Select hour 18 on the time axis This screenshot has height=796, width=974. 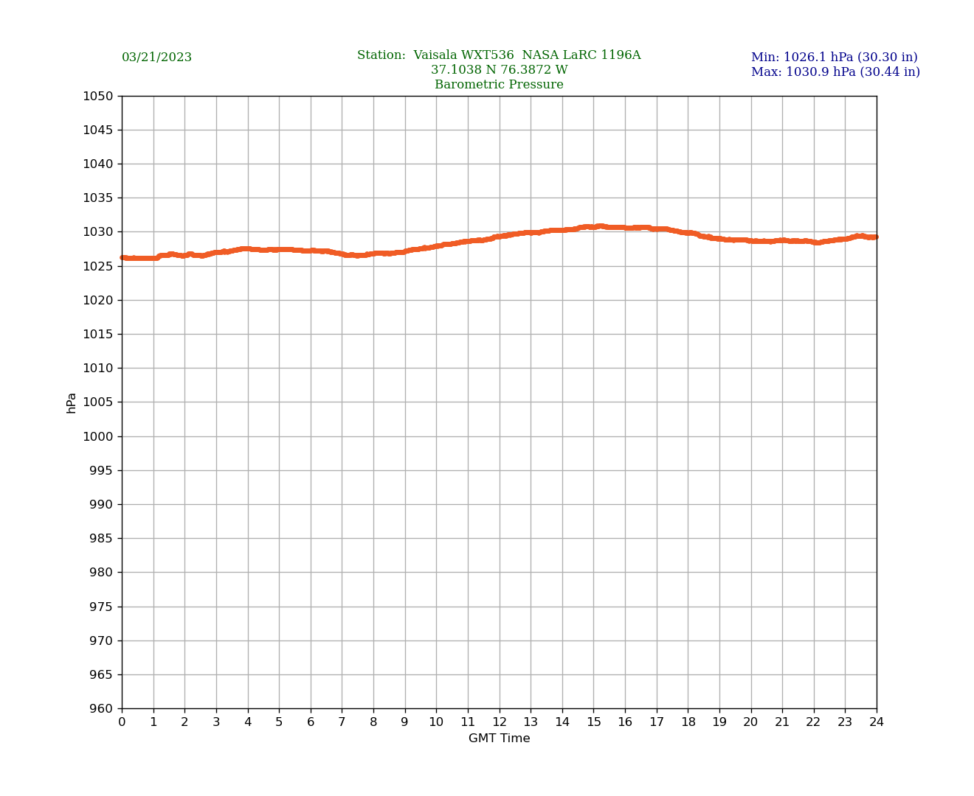688,722
